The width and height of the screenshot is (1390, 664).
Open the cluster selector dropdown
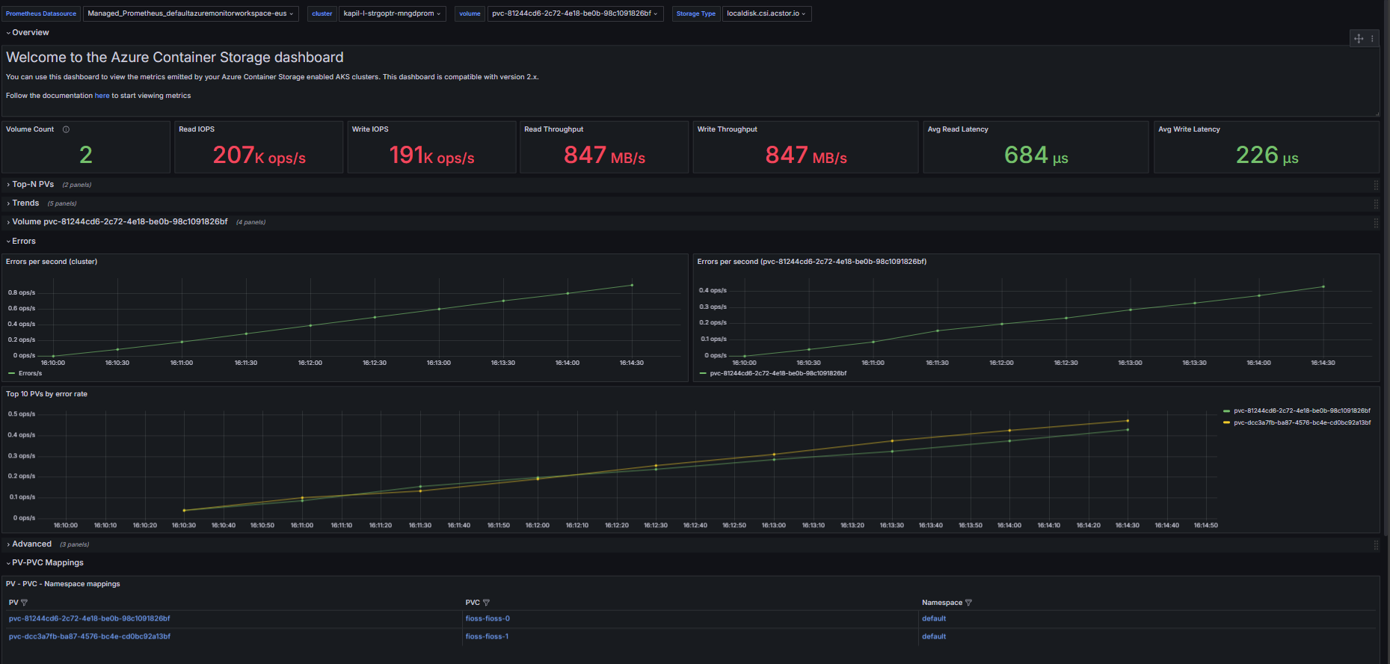click(392, 13)
